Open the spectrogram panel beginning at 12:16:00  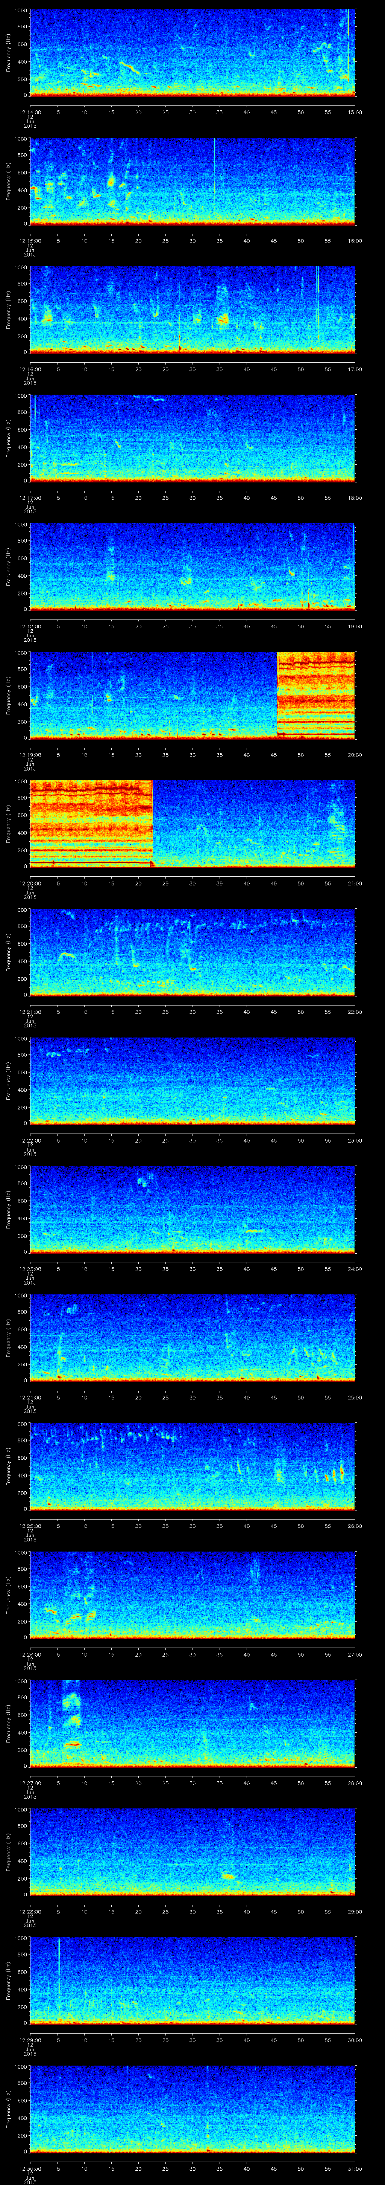[193, 310]
